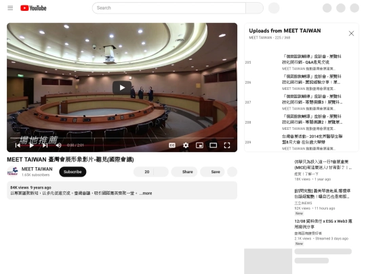The height and width of the screenshot is (274, 366).
Task: Click the search submit button
Action: (254, 8)
